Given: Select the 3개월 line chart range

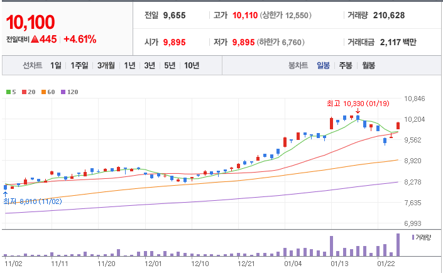Looking at the screenshot, I should 106,65.
